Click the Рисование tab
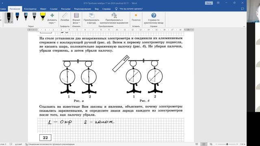Screen dimensions: 260x146 (15, 9)
